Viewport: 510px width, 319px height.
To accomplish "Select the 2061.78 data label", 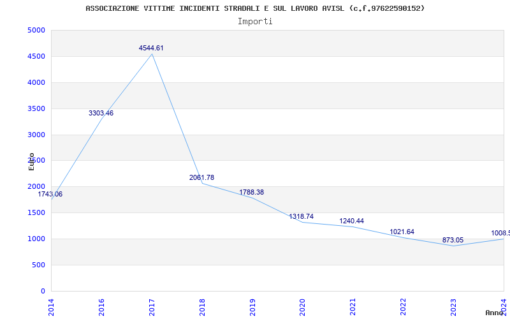I will 201,178.
